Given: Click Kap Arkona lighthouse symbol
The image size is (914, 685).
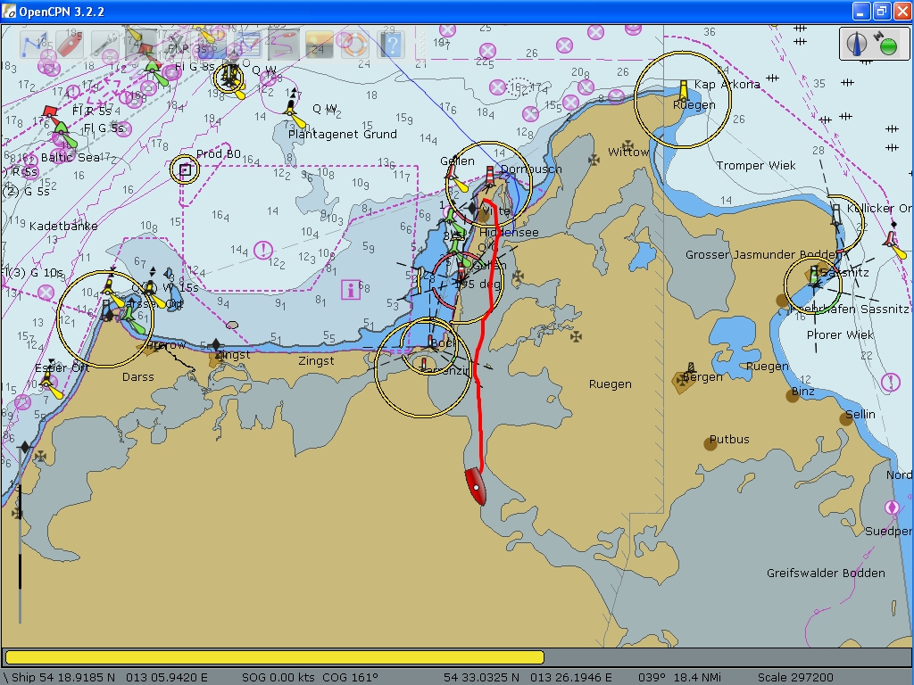Looking at the screenshot, I should point(683,92).
